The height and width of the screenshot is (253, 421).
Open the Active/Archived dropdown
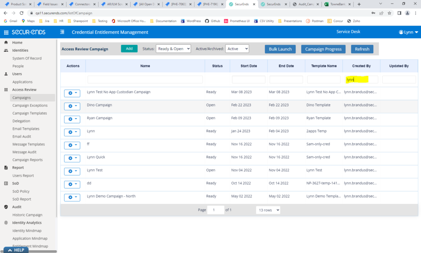point(237,49)
